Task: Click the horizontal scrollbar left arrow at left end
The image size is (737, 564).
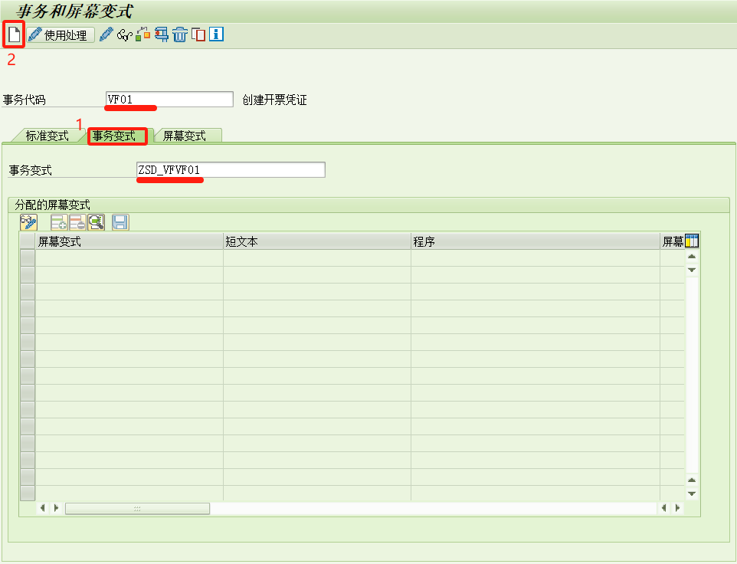Action: (43, 507)
